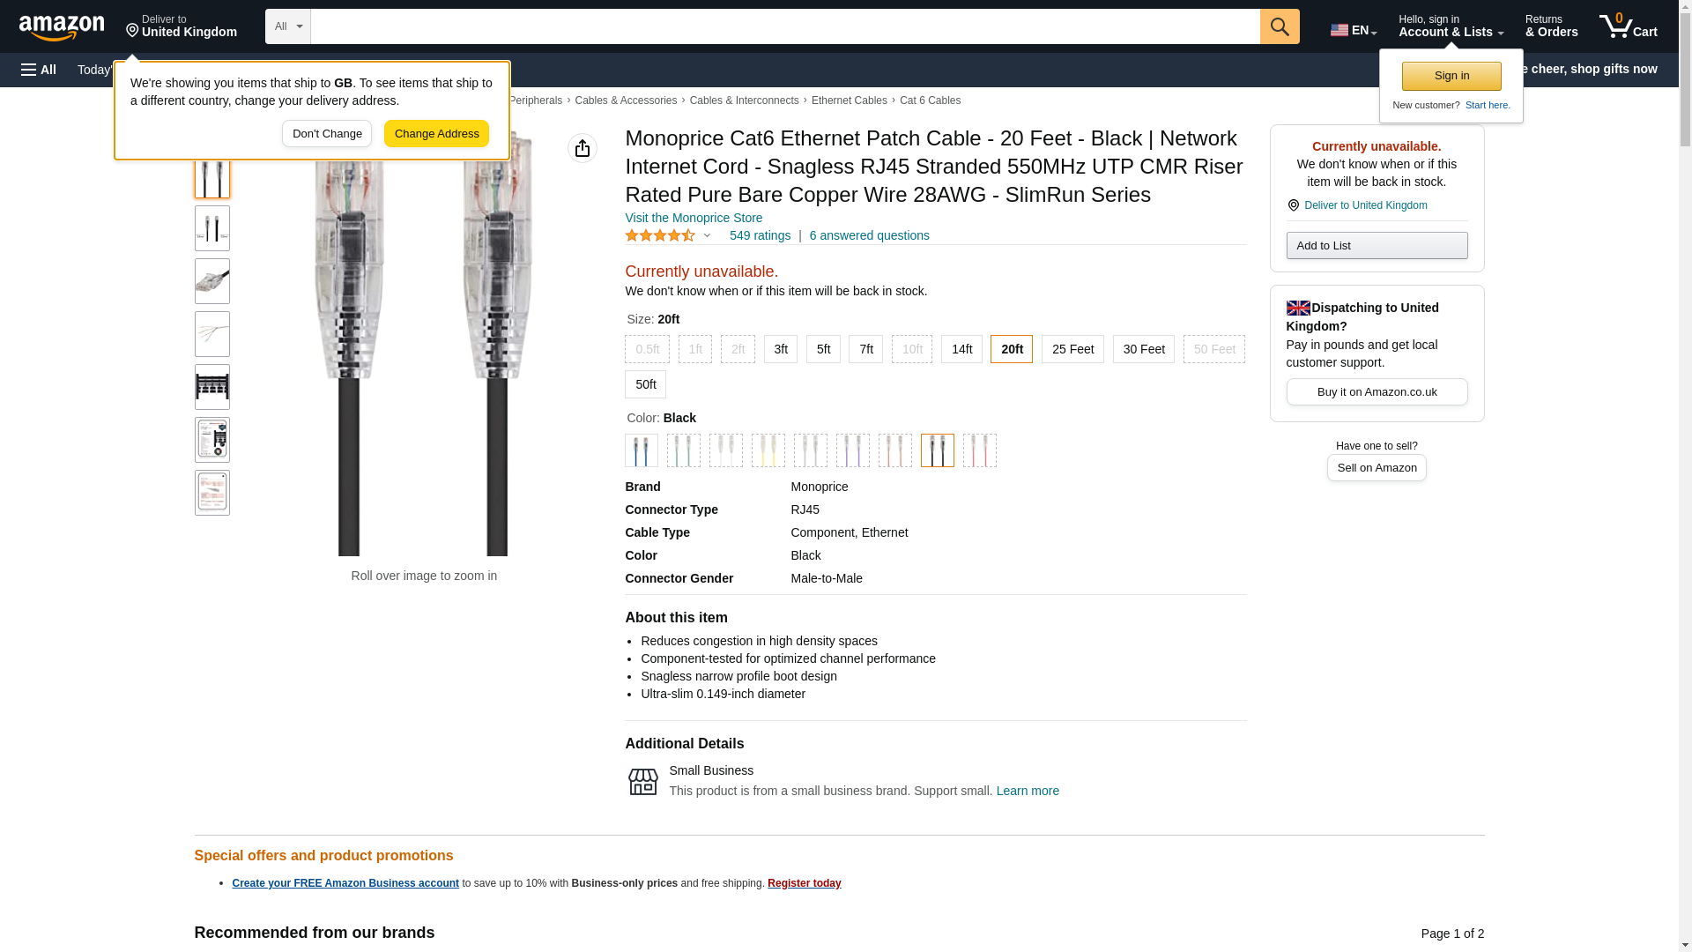Expand the EN language selector
1692x952 pixels.
pos(1354,30)
